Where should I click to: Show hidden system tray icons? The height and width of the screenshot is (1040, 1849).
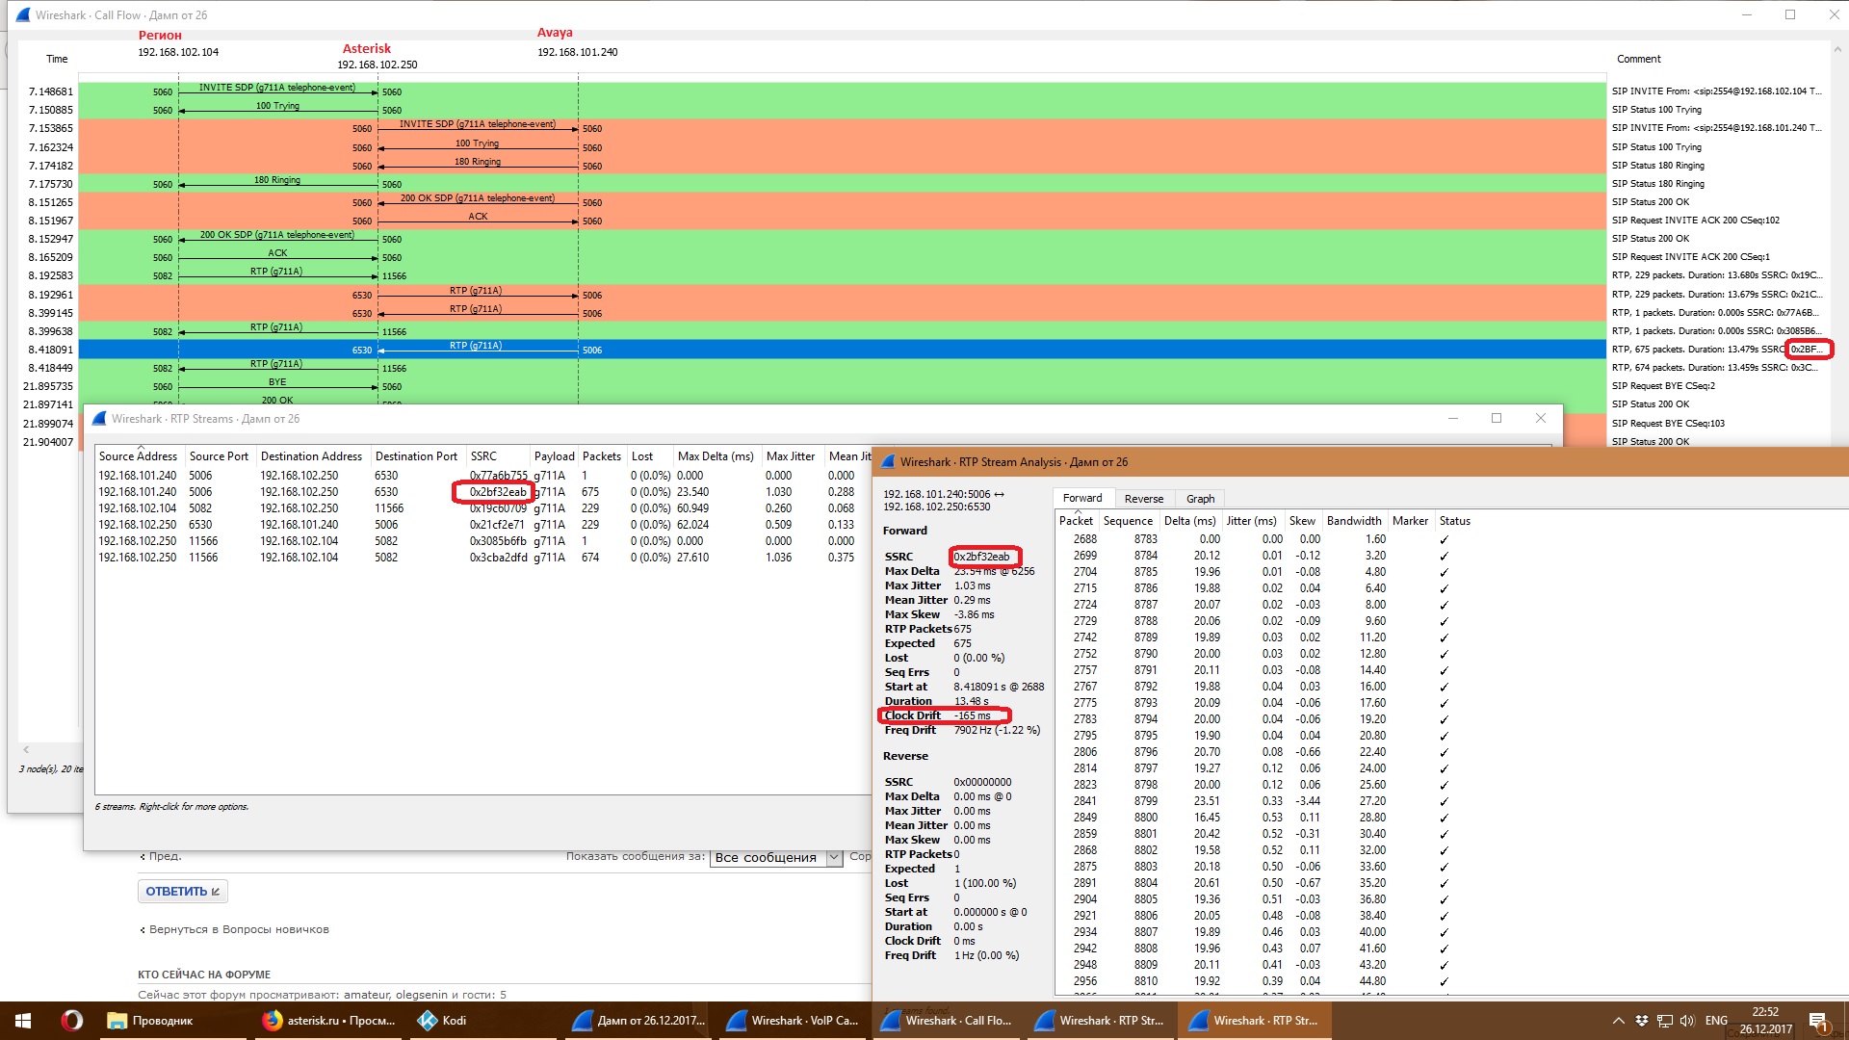pos(1619,1021)
